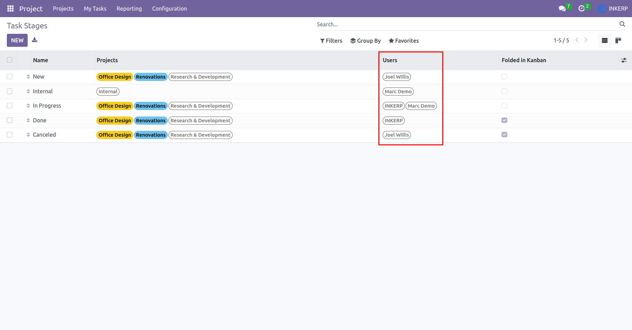
Task: Open the My Tasks menu
Action: click(95, 9)
